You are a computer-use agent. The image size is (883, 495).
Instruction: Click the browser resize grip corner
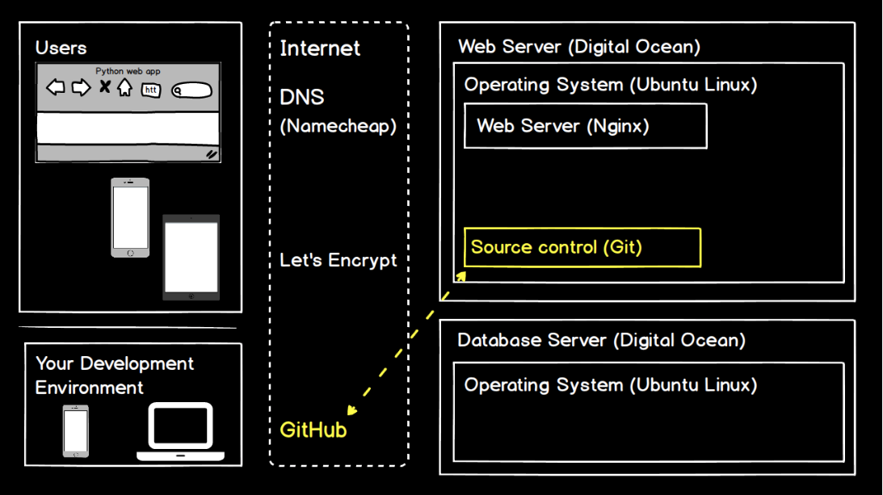212,153
